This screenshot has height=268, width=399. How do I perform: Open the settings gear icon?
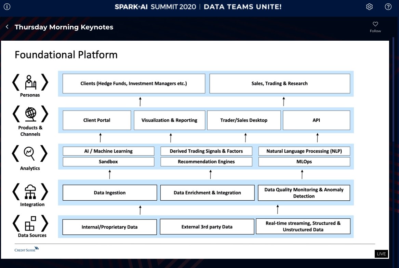click(x=369, y=6)
